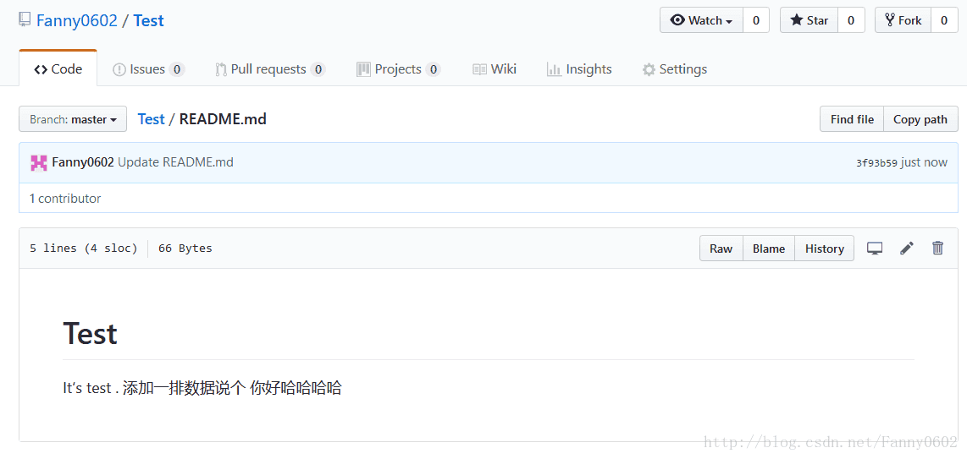Edit README.md with pencil icon
967x459 pixels.
pyautogui.click(x=907, y=249)
